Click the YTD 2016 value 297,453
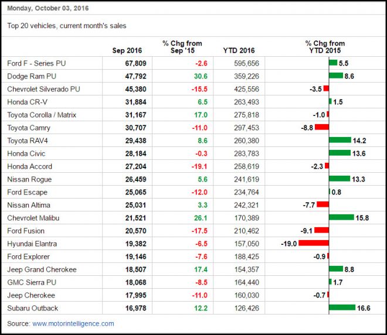 click(246, 128)
